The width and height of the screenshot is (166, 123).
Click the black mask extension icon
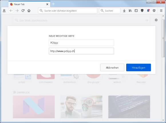click(x=142, y=11)
